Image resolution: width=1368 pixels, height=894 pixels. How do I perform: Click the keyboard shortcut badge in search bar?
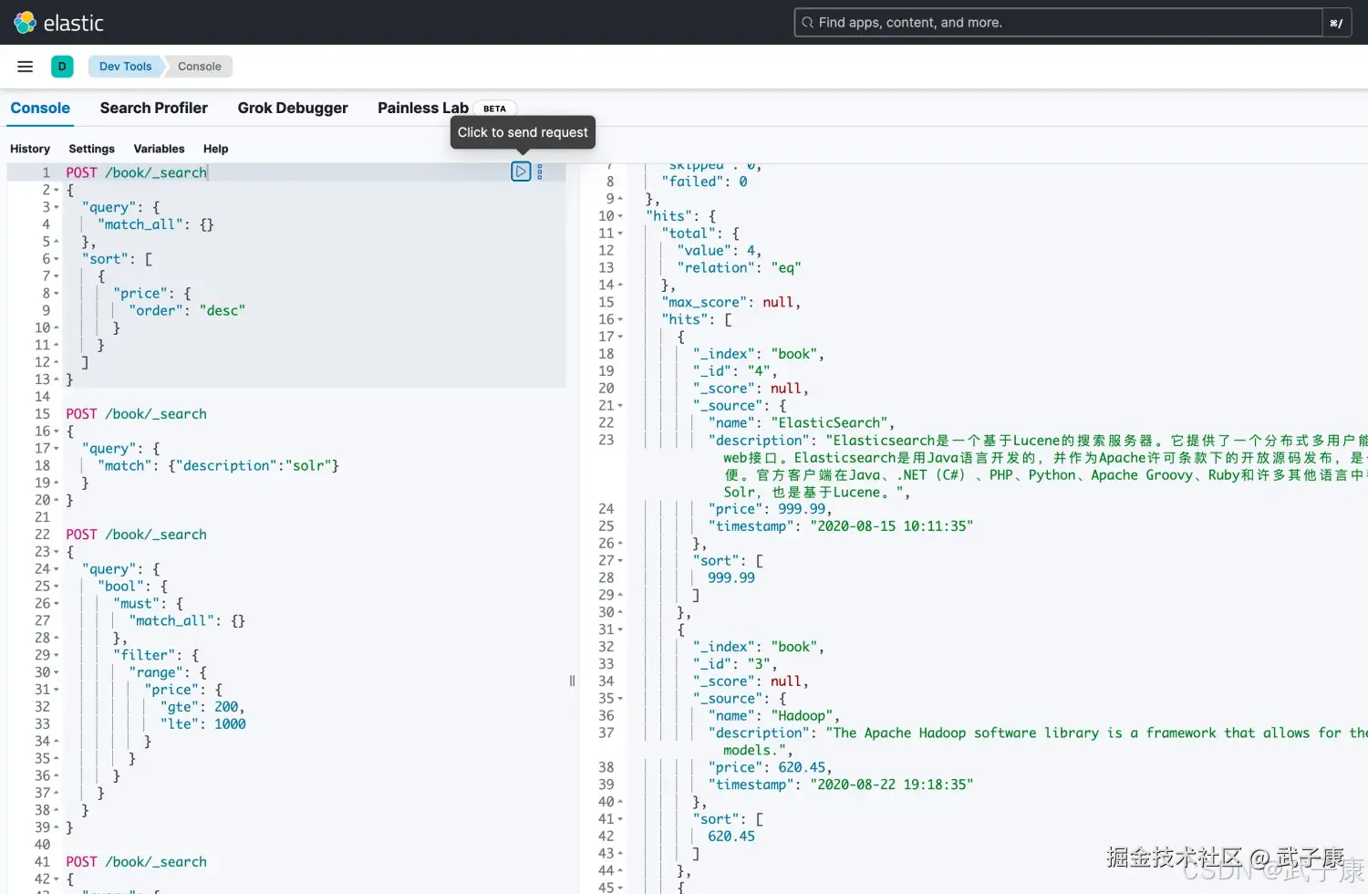(x=1335, y=23)
